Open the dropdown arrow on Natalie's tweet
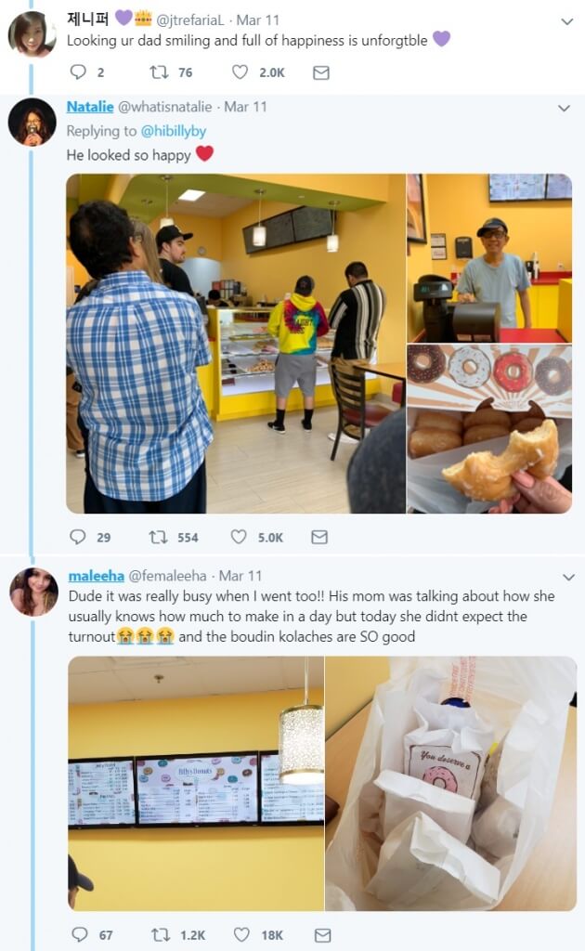Screen dimensions: 585x951 564,109
